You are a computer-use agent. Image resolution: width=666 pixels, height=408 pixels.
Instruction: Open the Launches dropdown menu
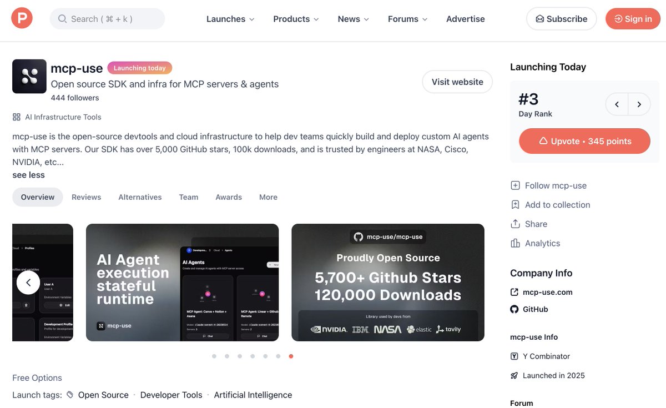tap(230, 19)
